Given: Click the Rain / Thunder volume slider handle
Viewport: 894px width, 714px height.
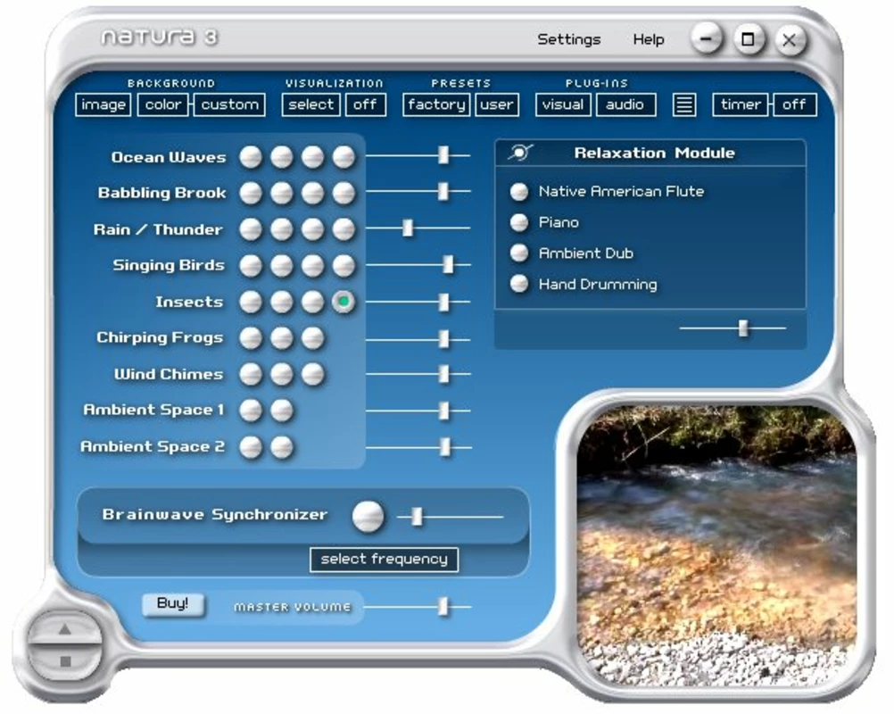Looking at the screenshot, I should (408, 228).
